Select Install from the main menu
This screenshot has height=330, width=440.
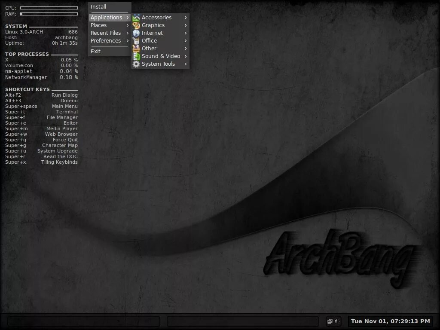(110, 7)
